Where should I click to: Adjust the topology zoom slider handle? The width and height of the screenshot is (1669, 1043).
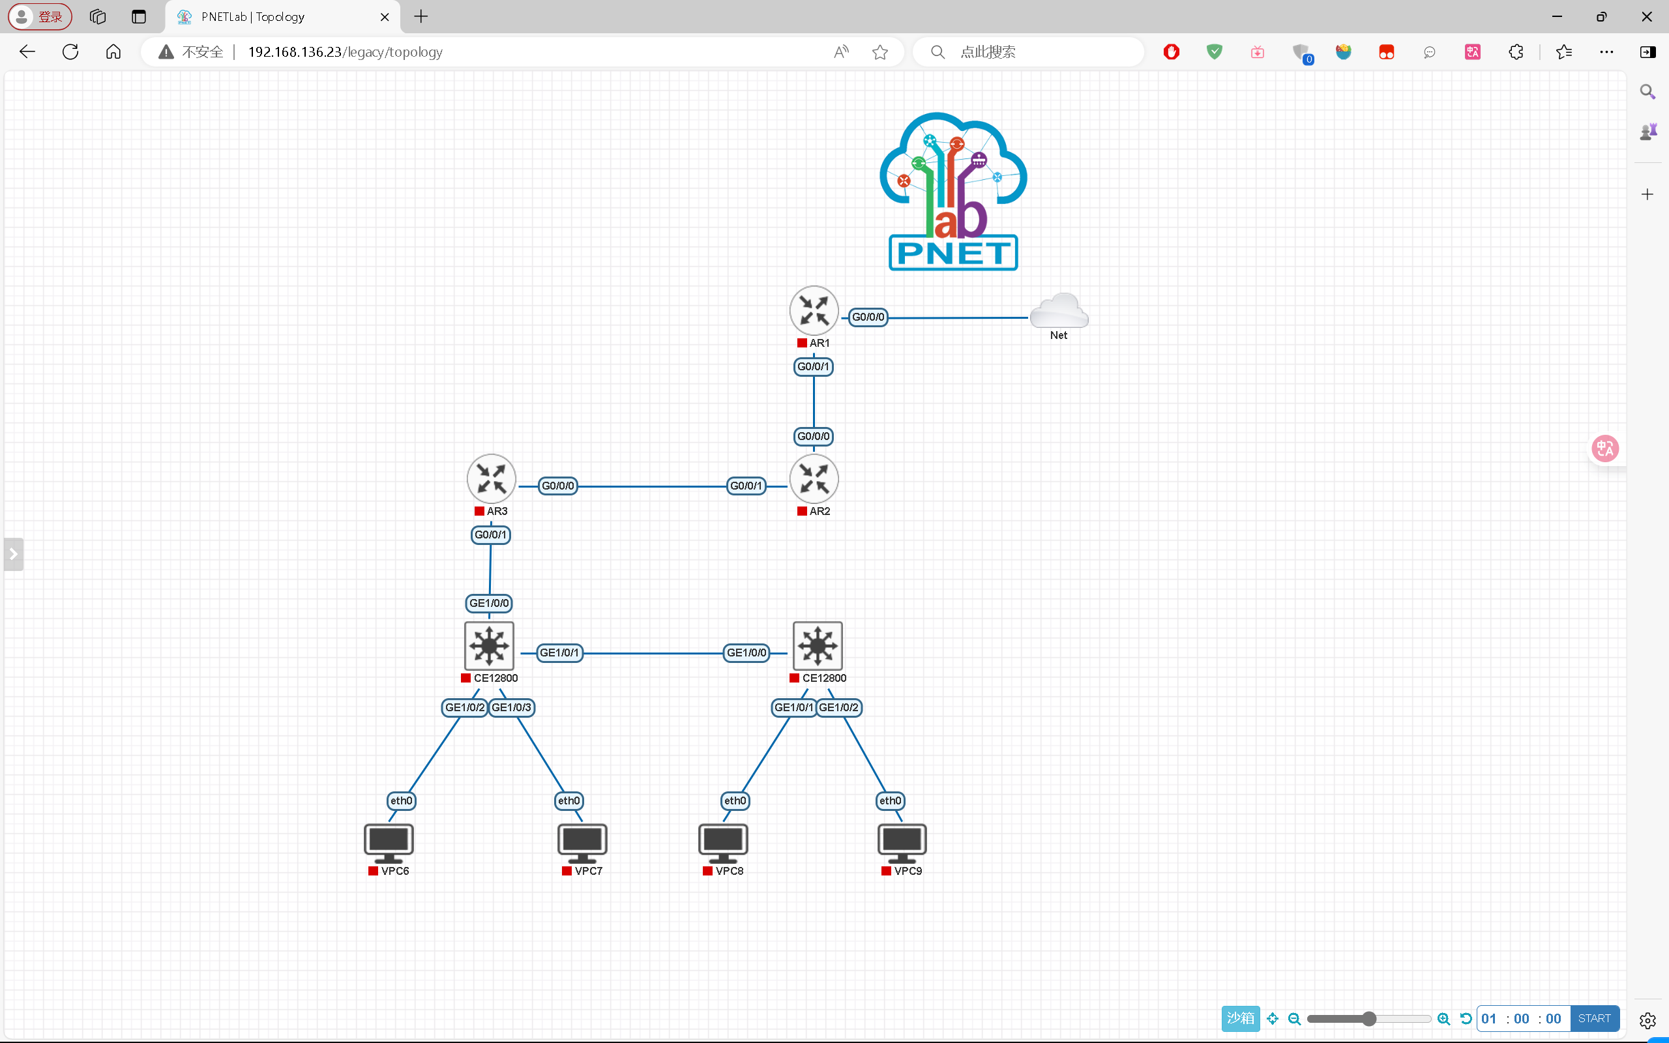click(1370, 1019)
